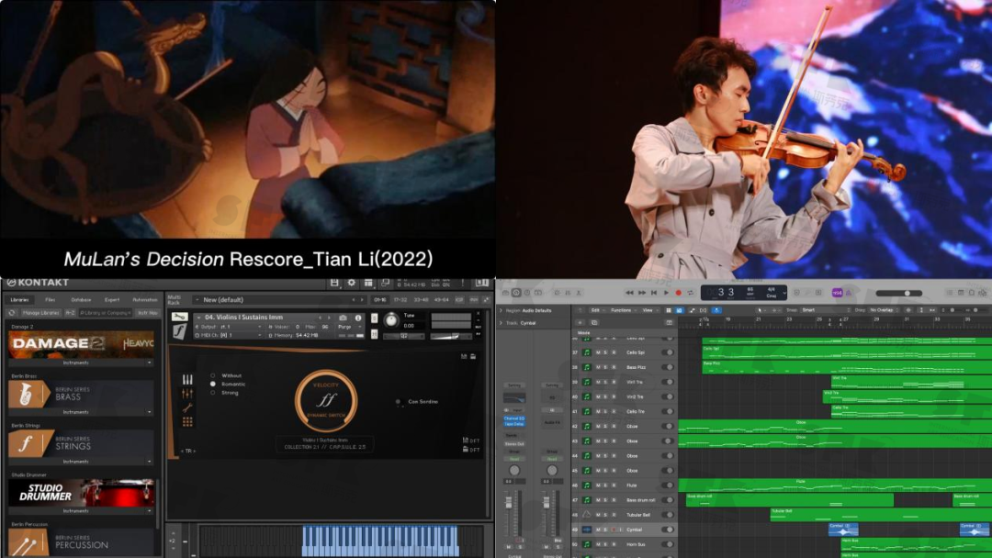
Task: Click the Logic fast-forward button
Action: click(642, 293)
